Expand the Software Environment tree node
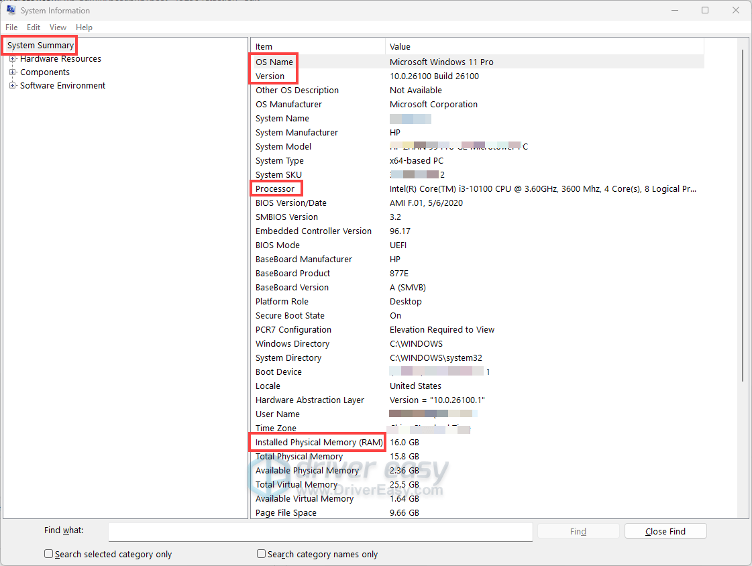The height and width of the screenshot is (566, 752). 12,85
